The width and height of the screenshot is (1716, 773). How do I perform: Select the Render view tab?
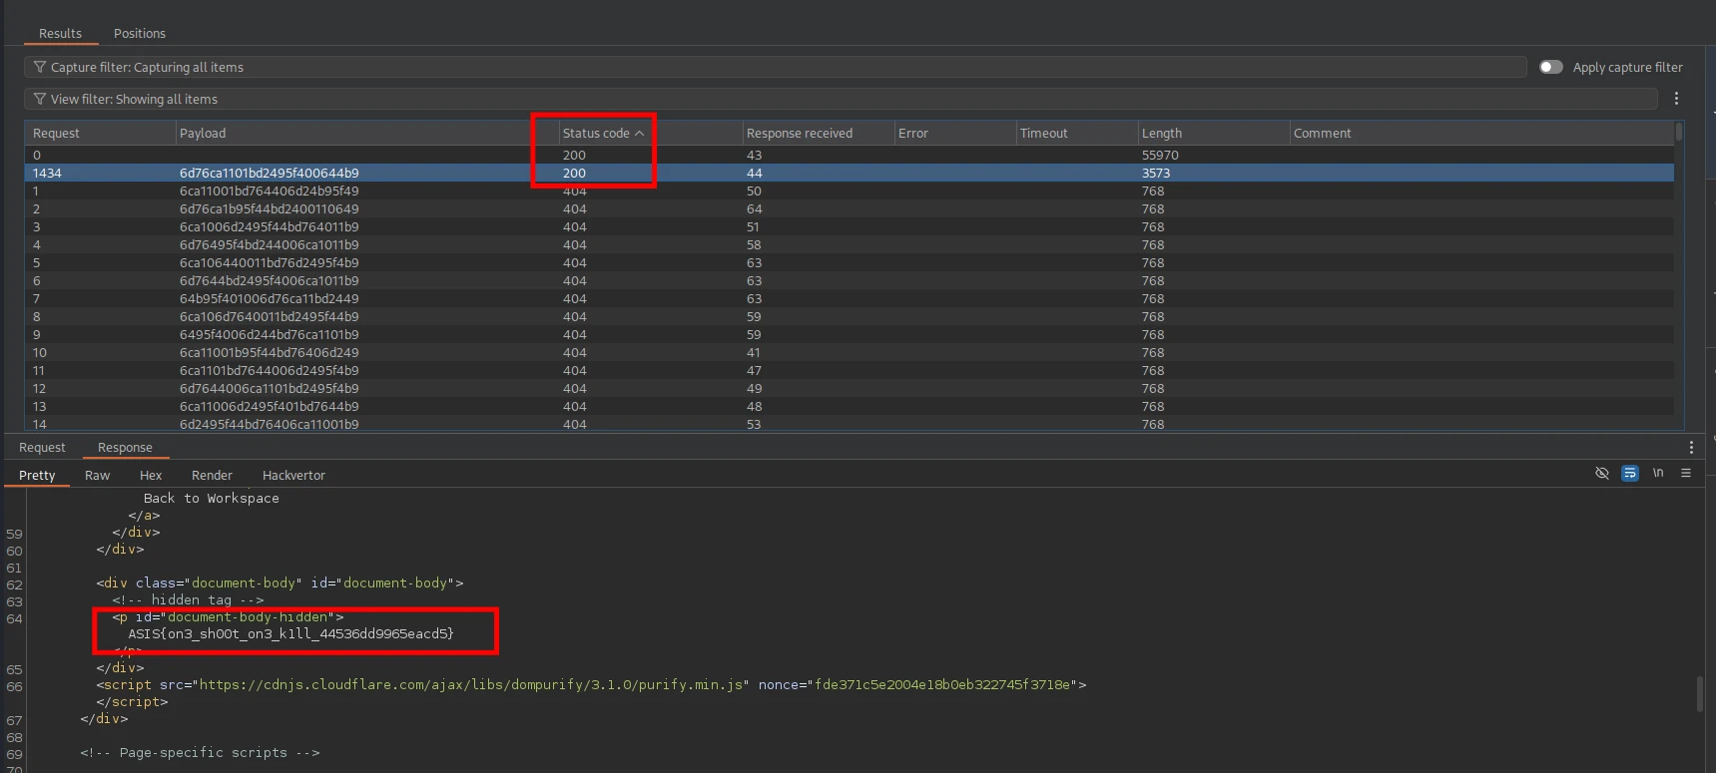212,476
